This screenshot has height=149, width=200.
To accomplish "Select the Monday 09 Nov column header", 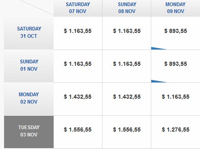I will pos(176,8).
